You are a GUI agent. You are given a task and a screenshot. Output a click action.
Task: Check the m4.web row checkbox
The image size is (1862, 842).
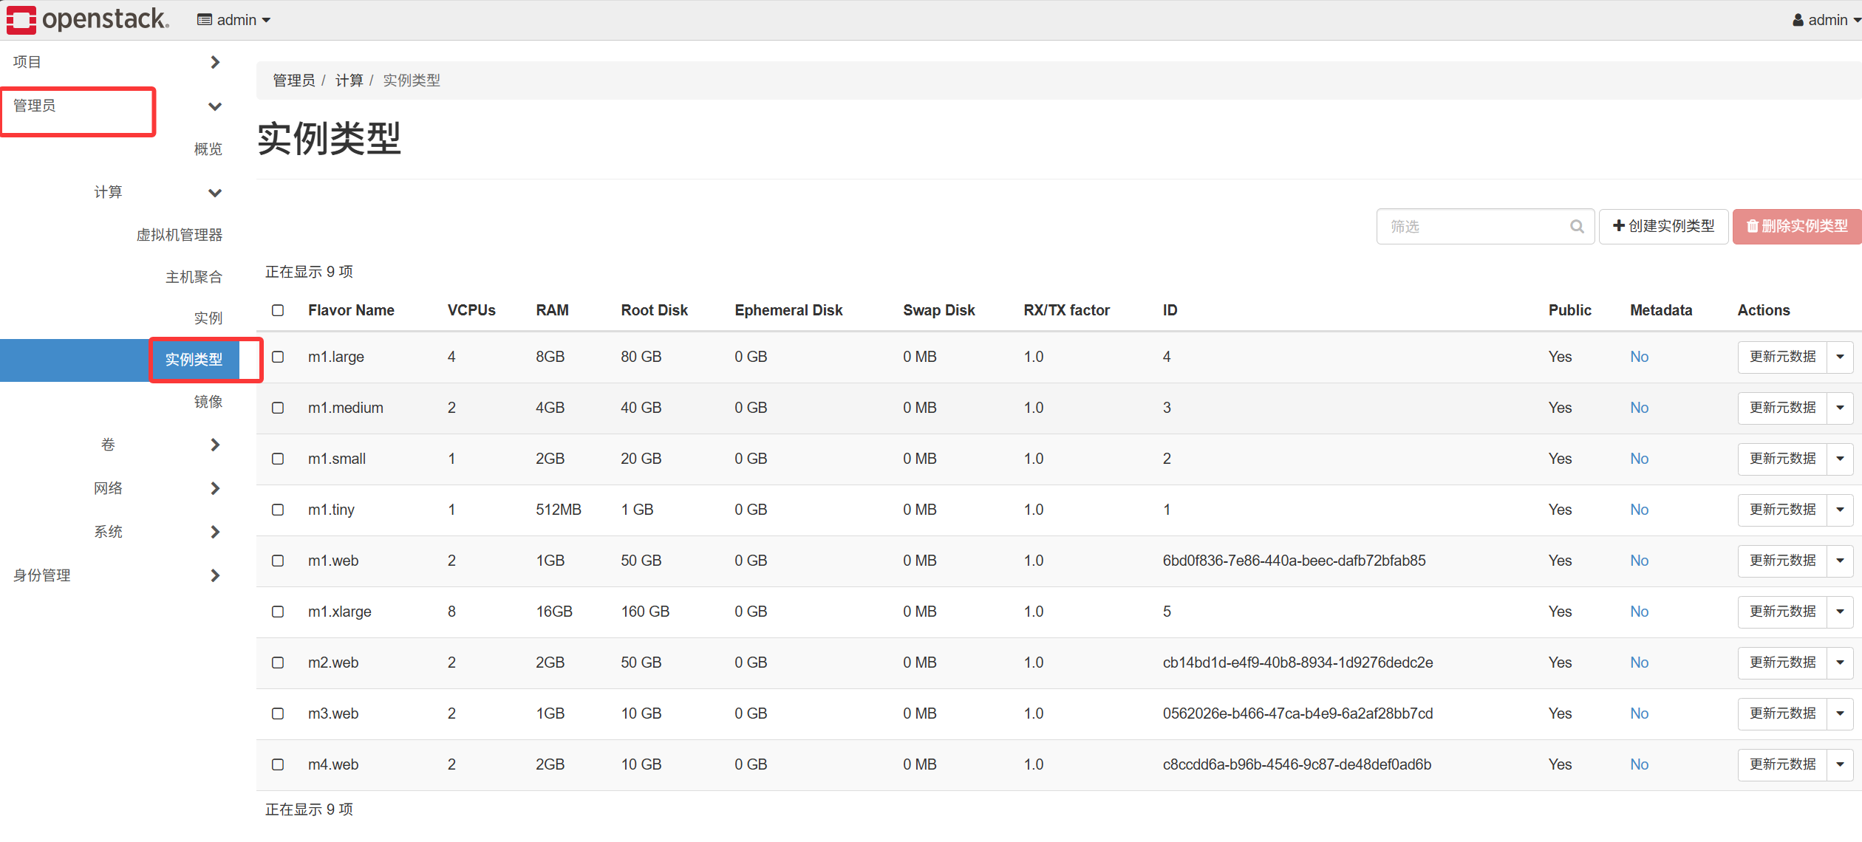click(x=278, y=764)
